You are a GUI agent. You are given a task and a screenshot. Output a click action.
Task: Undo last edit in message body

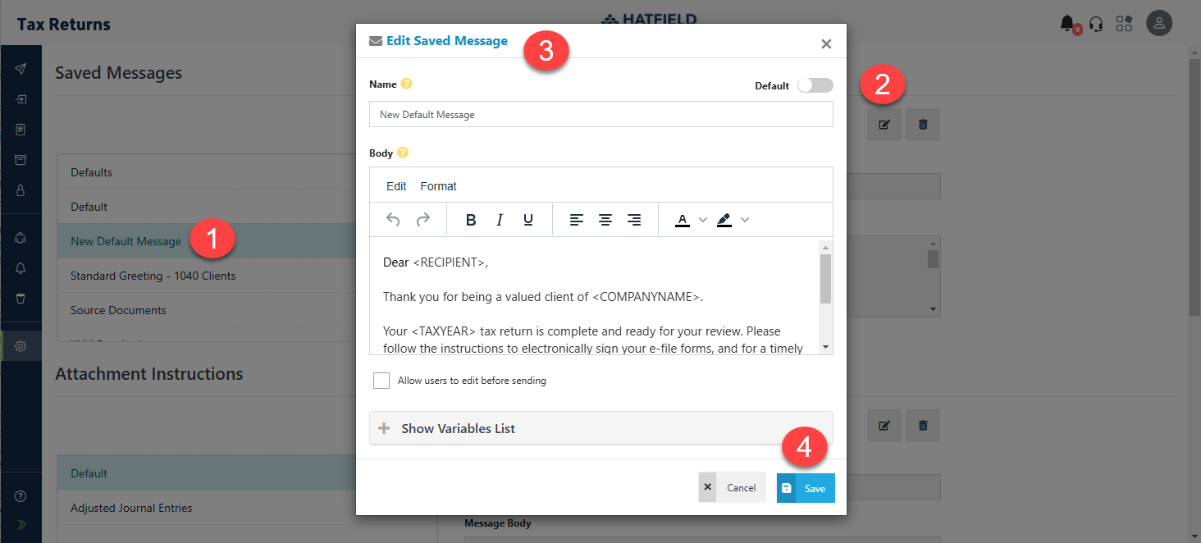click(x=393, y=220)
